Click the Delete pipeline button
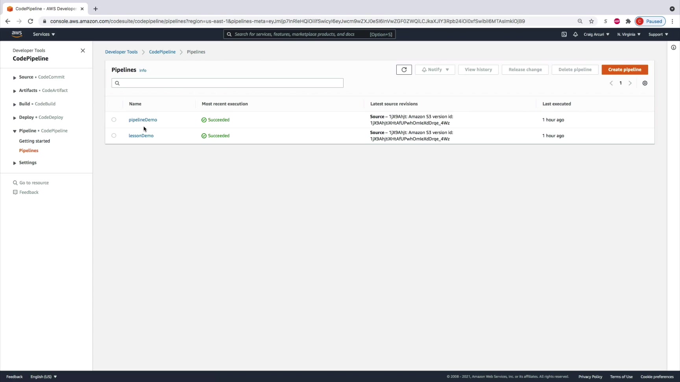680x382 pixels. (x=575, y=70)
